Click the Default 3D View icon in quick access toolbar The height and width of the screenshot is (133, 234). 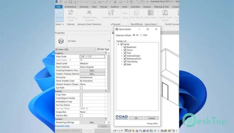(x=121, y=2)
